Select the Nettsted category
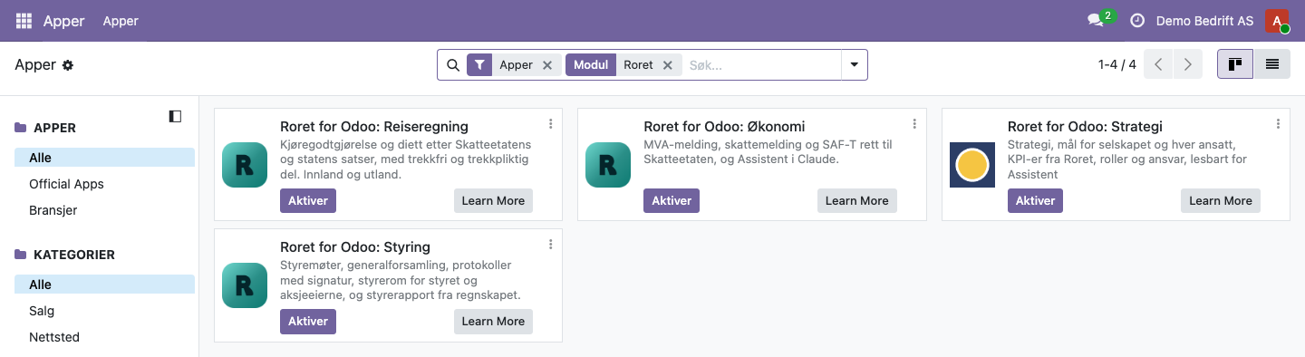 click(x=104, y=337)
